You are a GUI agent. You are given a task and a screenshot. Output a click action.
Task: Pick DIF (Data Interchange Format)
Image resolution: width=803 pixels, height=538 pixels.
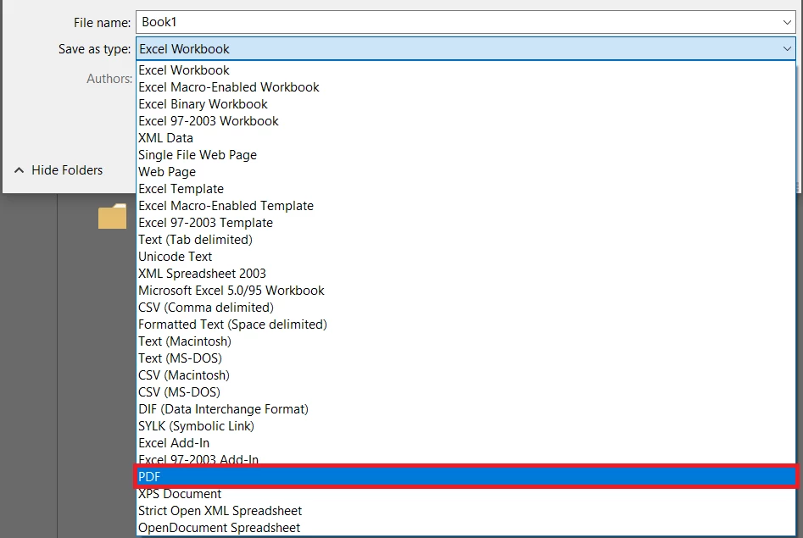click(466, 408)
